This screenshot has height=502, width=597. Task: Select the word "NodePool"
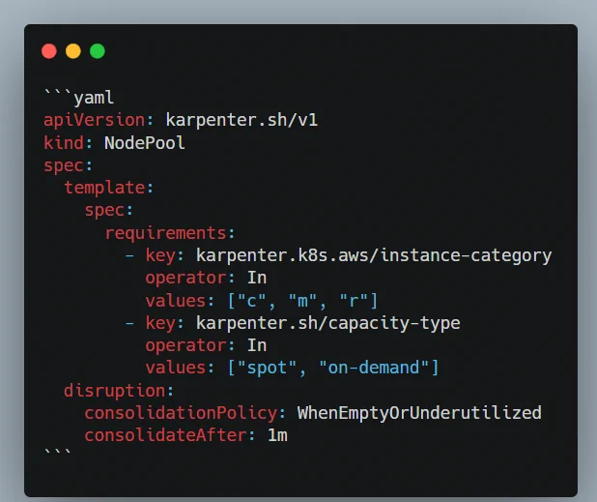(x=145, y=143)
